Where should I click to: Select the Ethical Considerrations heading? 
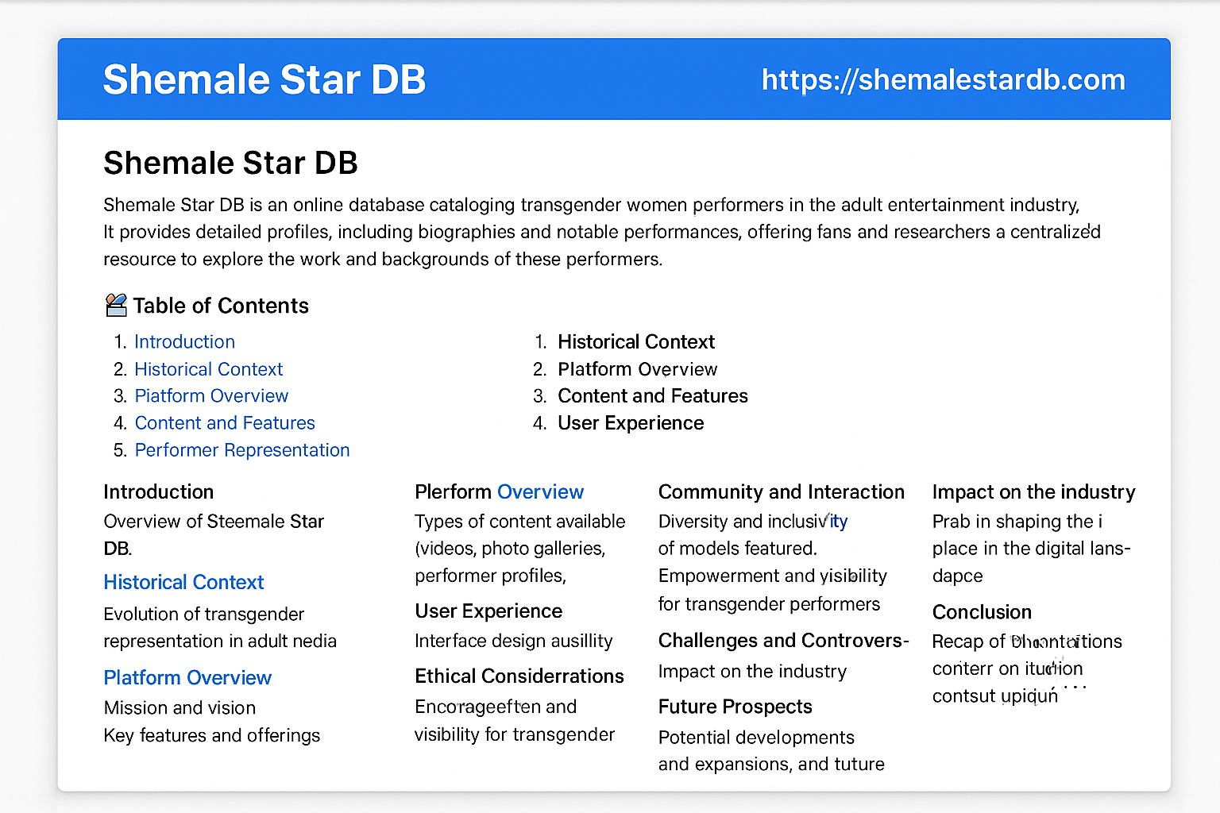pos(519,676)
